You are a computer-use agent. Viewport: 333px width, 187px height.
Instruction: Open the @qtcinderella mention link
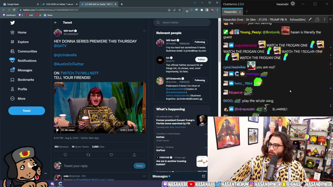click(x=65, y=55)
